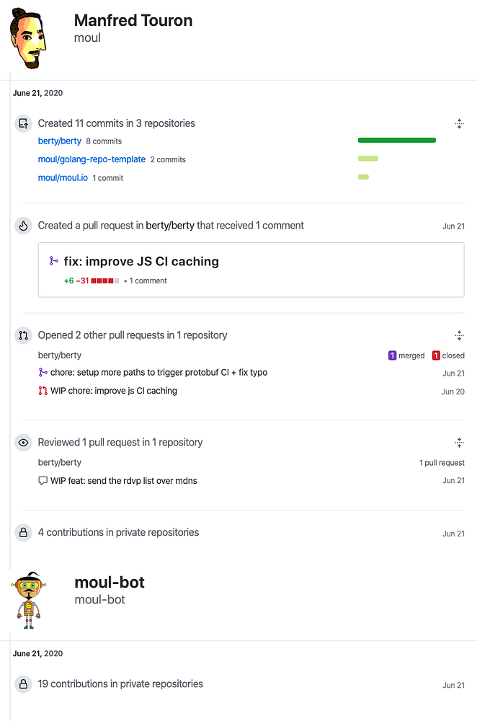This screenshot has width=477, height=721.
Task: Click the comment icon beside WIP feat rdvp list
Action: (x=43, y=481)
